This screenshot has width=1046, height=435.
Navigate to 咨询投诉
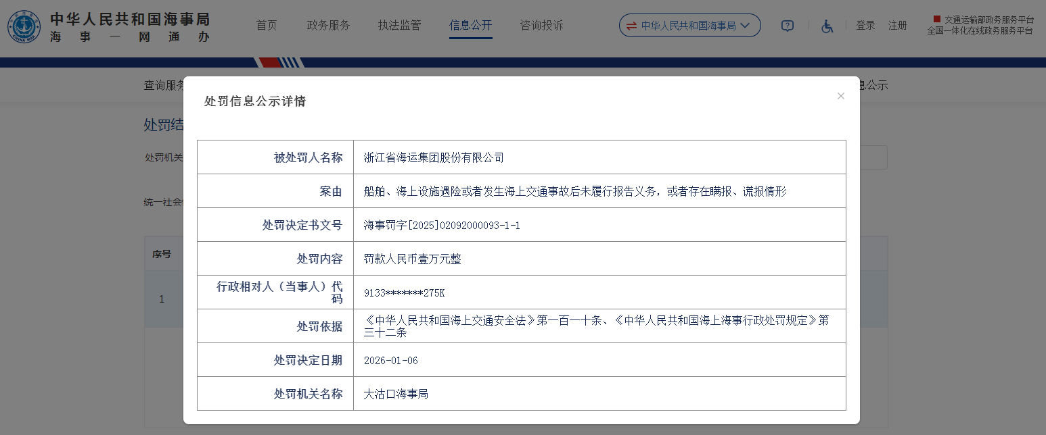click(541, 26)
